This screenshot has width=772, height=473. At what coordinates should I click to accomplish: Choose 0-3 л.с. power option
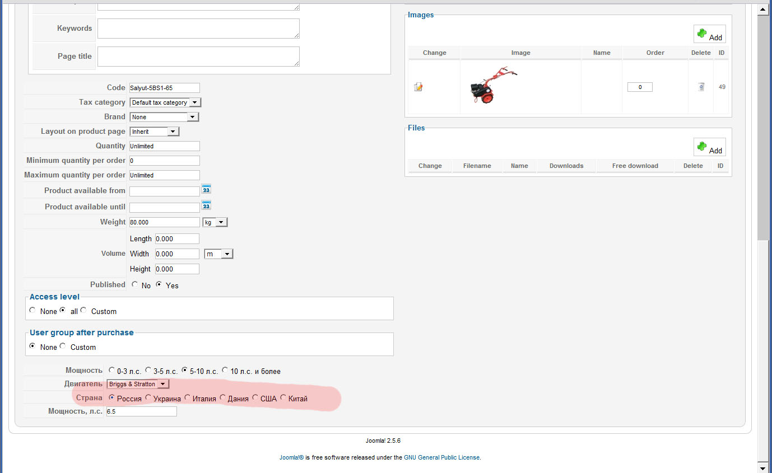click(111, 370)
